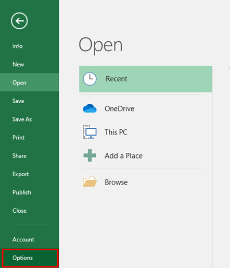The height and width of the screenshot is (268, 230).
Task: Click the Browse folder icon
Action: (90, 182)
